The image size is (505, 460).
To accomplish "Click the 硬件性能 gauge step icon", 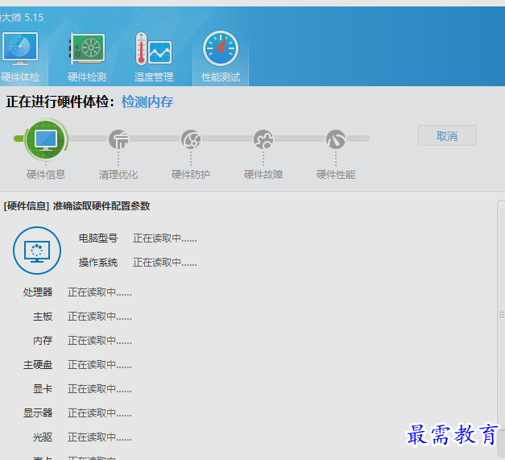I will coord(336,139).
